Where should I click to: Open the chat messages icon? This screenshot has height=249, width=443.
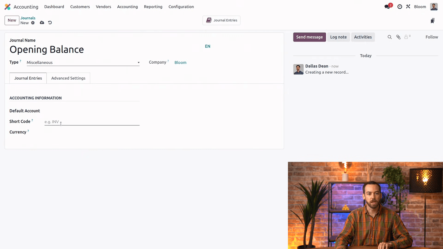[x=387, y=7]
